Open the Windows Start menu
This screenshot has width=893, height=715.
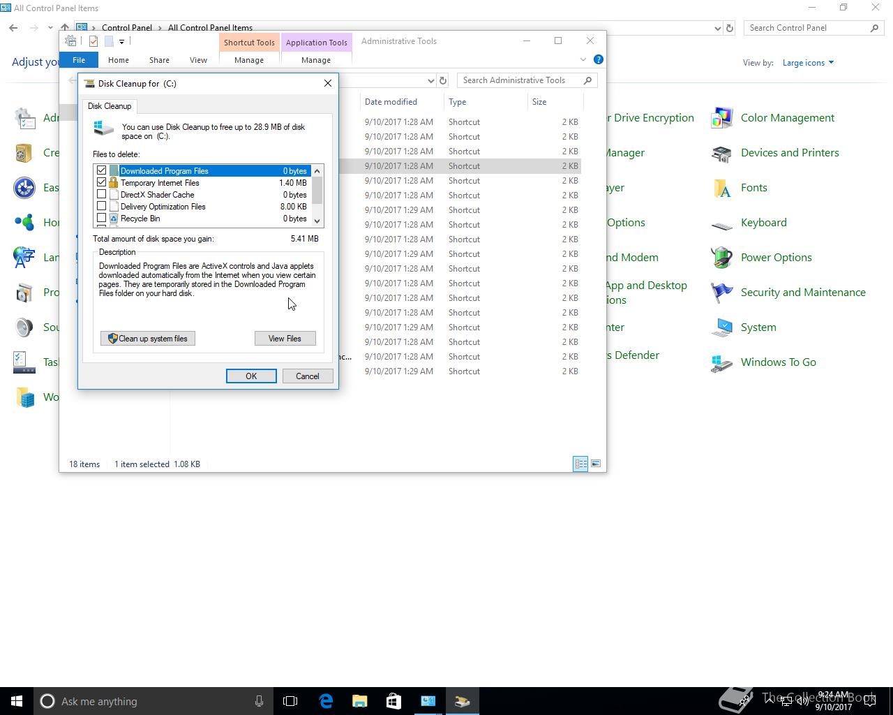17,701
